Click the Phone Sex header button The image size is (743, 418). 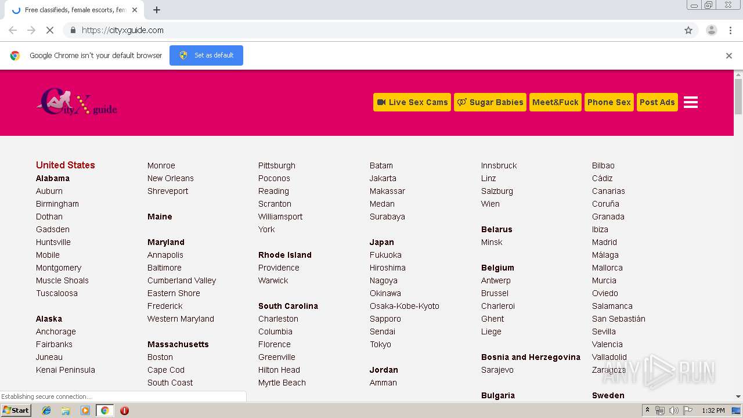[609, 102]
